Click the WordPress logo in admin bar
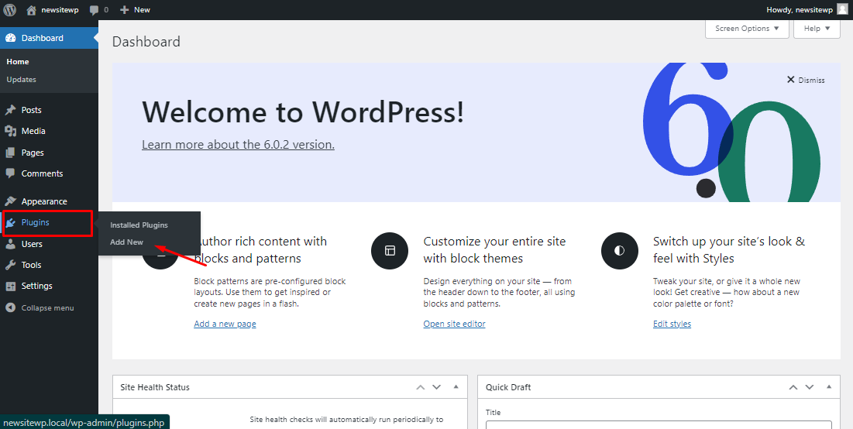The width and height of the screenshot is (853, 429). (x=10, y=9)
